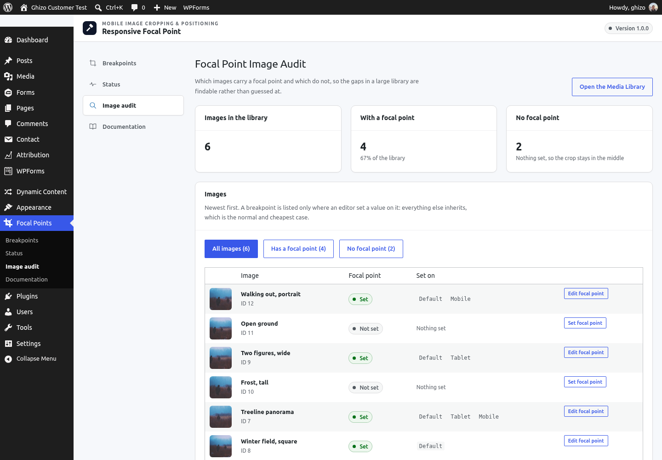Click the Walking out, portrait thumbnail
Viewport: 662px width, 460px height.
(221, 299)
